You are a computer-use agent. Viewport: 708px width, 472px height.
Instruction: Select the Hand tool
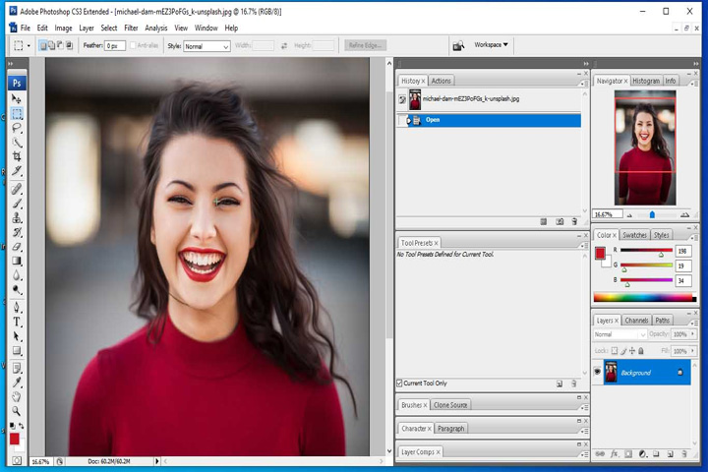click(x=17, y=397)
